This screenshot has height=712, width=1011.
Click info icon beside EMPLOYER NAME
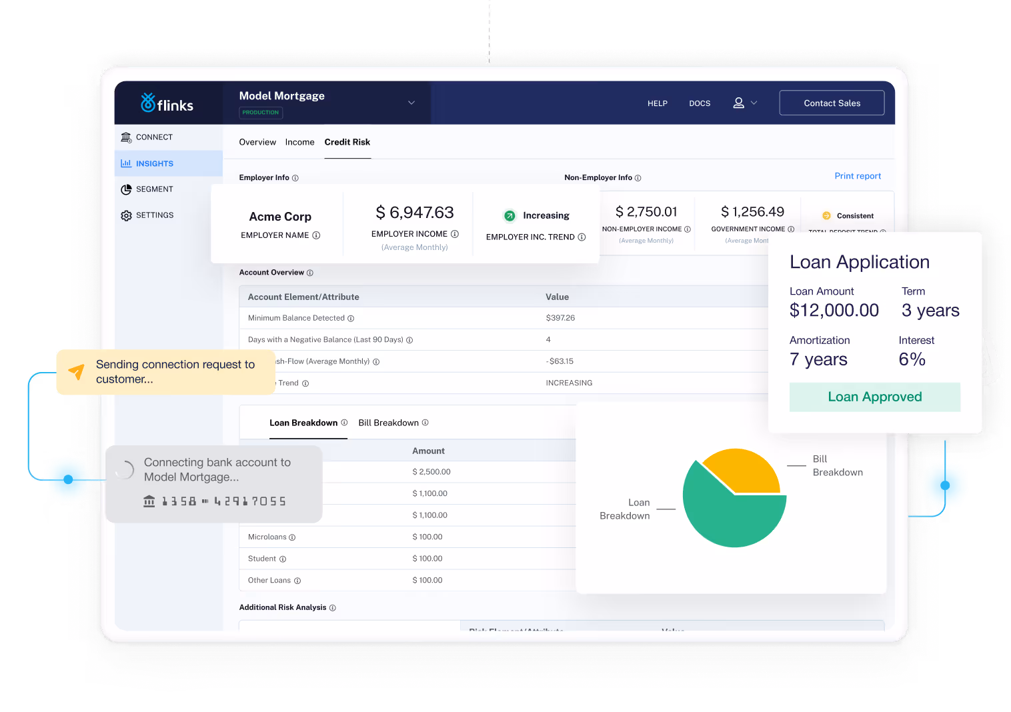point(316,235)
